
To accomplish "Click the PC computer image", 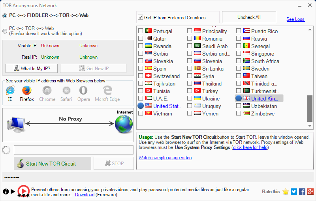I will click(x=16, y=124).
